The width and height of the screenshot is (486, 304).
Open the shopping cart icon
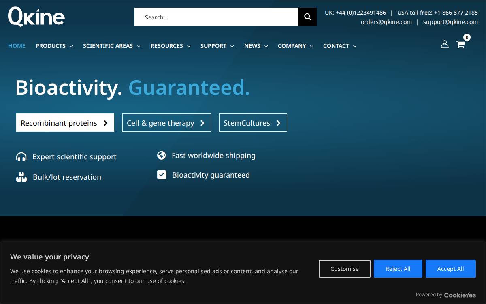tap(460, 45)
